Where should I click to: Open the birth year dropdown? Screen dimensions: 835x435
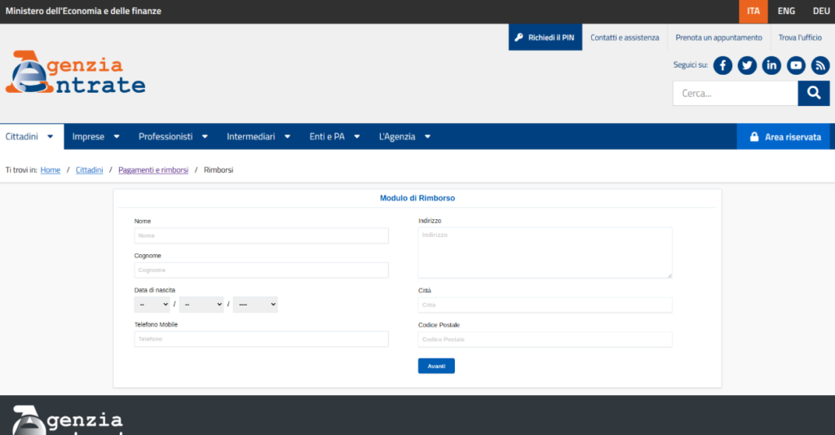pos(255,304)
